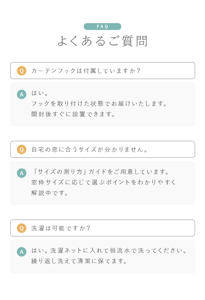Click the よくあるご質問 heading
This screenshot has height=300, width=205.
coord(102,41)
